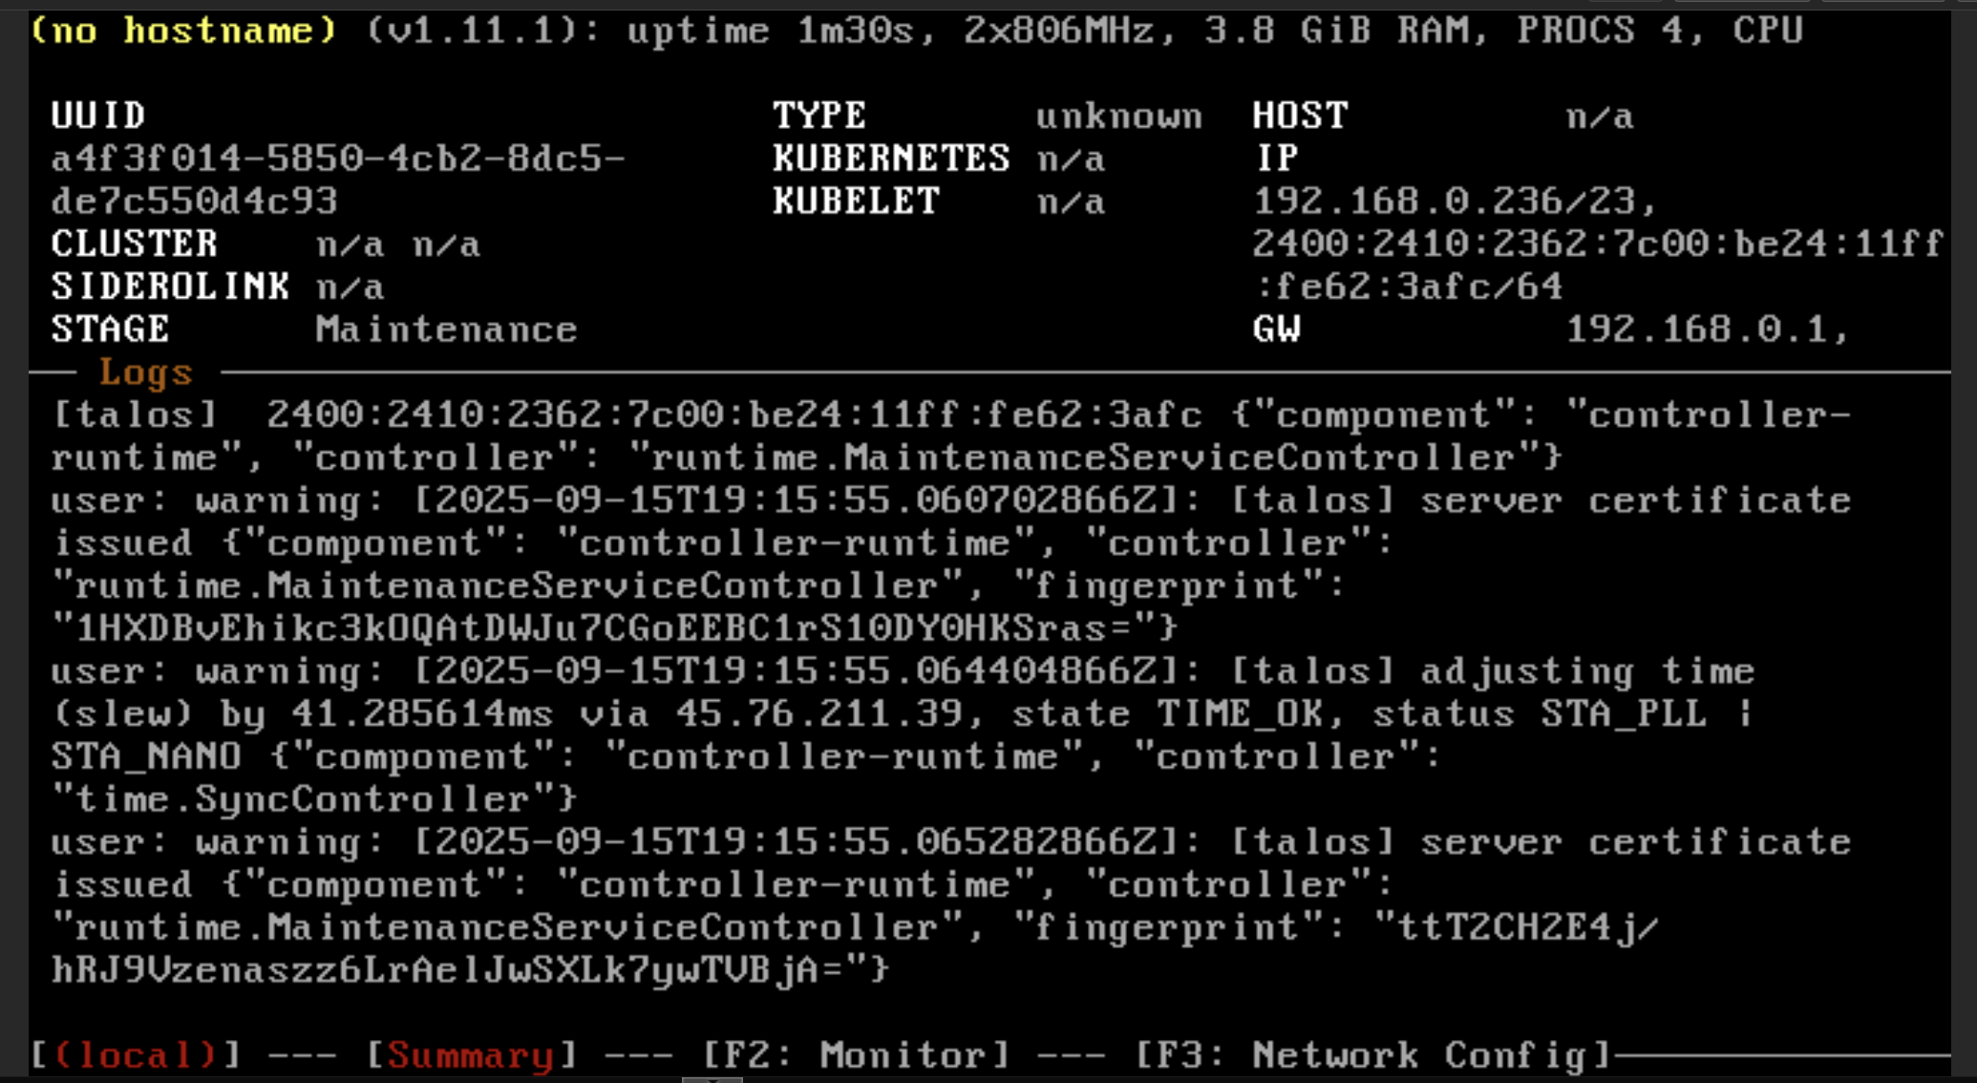Viewport: 1977px width, 1083px height.
Task: Click the CLUSTER label
Action: tap(135, 244)
